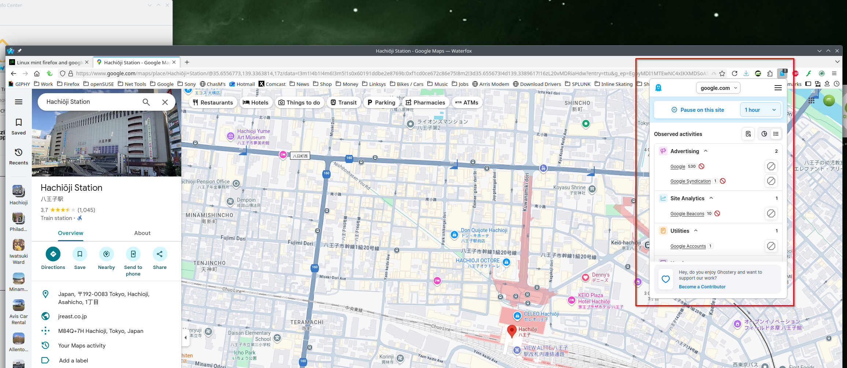This screenshot has height=368, width=847.
Task: Switch to the About tab
Action: click(142, 233)
